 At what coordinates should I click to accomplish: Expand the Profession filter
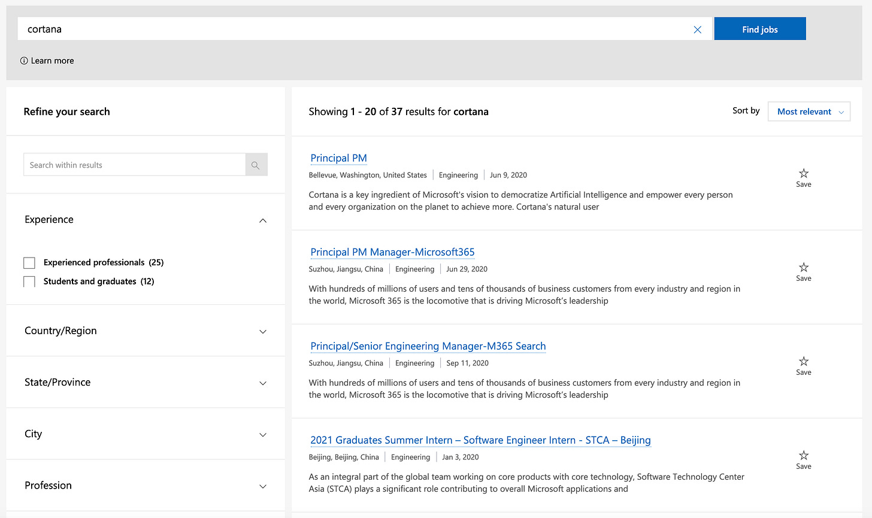[x=262, y=486]
